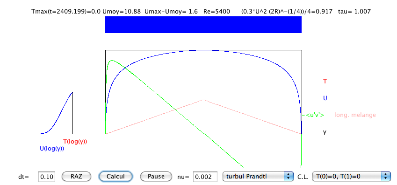Image resolution: width=397 pixels, height=185 pixels.
Task: Click the RAZ reset button
Action: pos(77,176)
